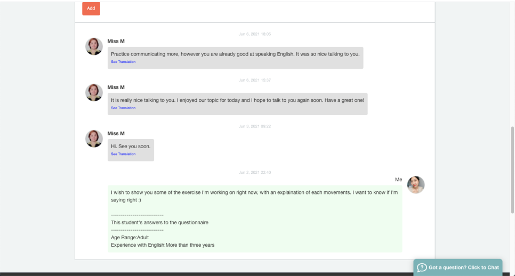Click the page's vertical scrollbar thumb
The height and width of the screenshot is (276, 515).
pyautogui.click(x=512, y=169)
